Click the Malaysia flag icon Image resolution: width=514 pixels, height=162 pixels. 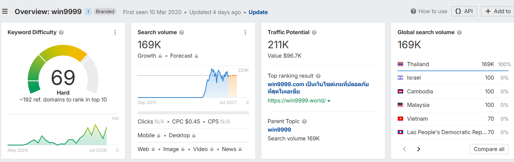coord(401,105)
